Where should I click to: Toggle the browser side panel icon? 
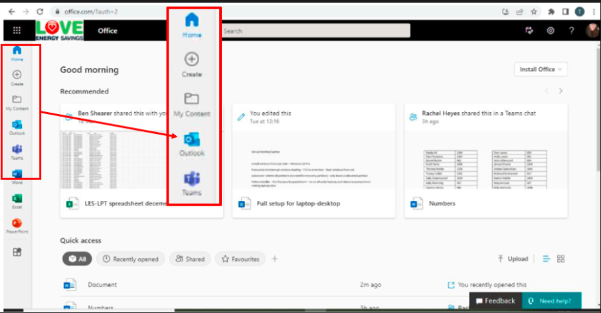click(565, 12)
